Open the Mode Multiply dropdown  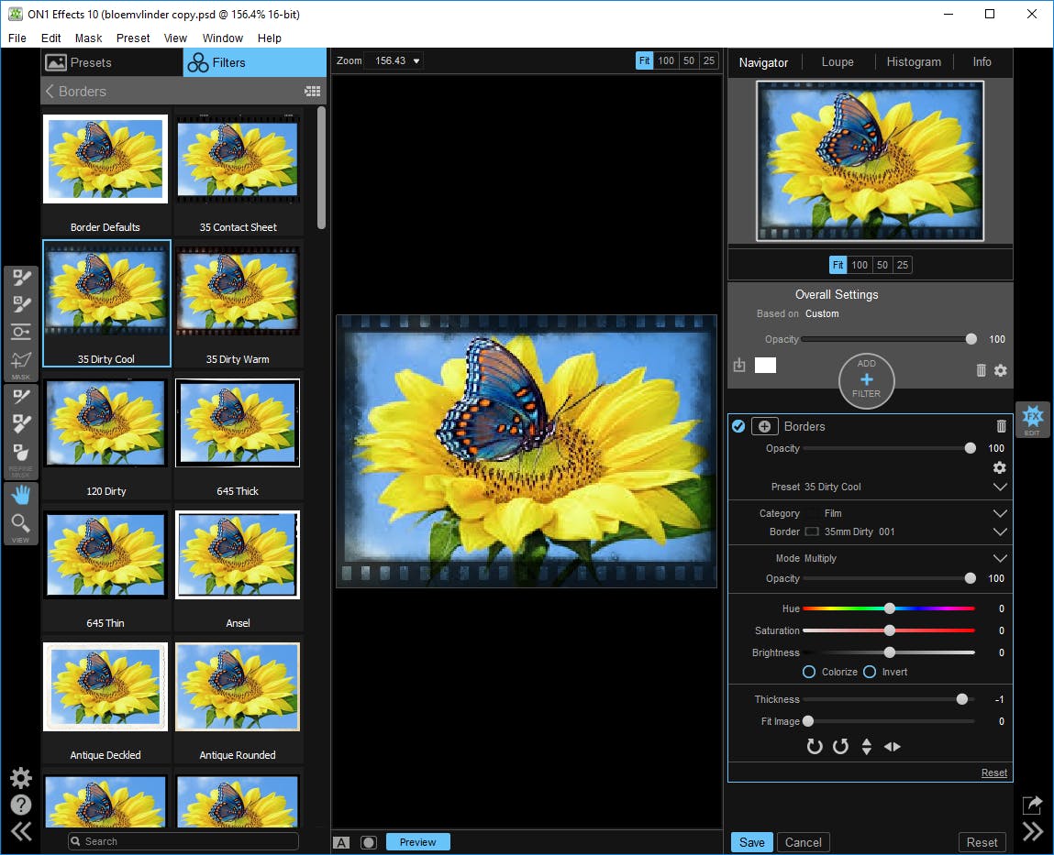1000,558
